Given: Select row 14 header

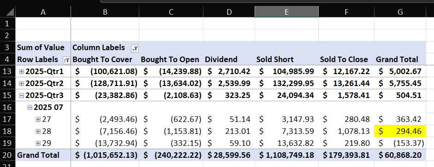Looking at the screenshot, I should [8, 83].
